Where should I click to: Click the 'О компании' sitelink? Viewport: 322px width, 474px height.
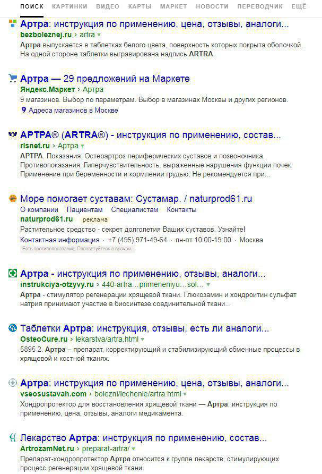pos(39,209)
